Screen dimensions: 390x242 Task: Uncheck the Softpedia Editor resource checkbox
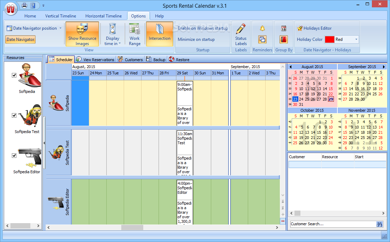click(x=14, y=155)
